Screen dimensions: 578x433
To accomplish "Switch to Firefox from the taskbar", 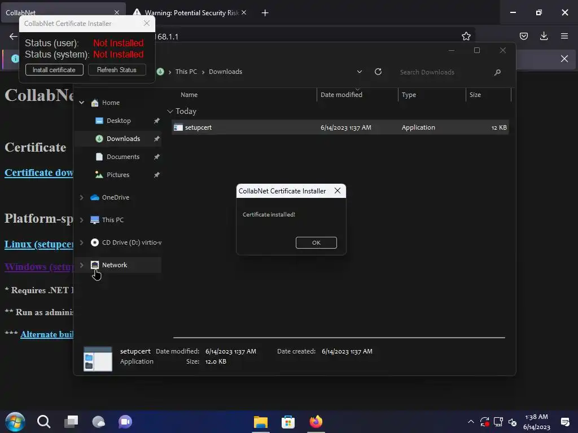I will coord(316,422).
